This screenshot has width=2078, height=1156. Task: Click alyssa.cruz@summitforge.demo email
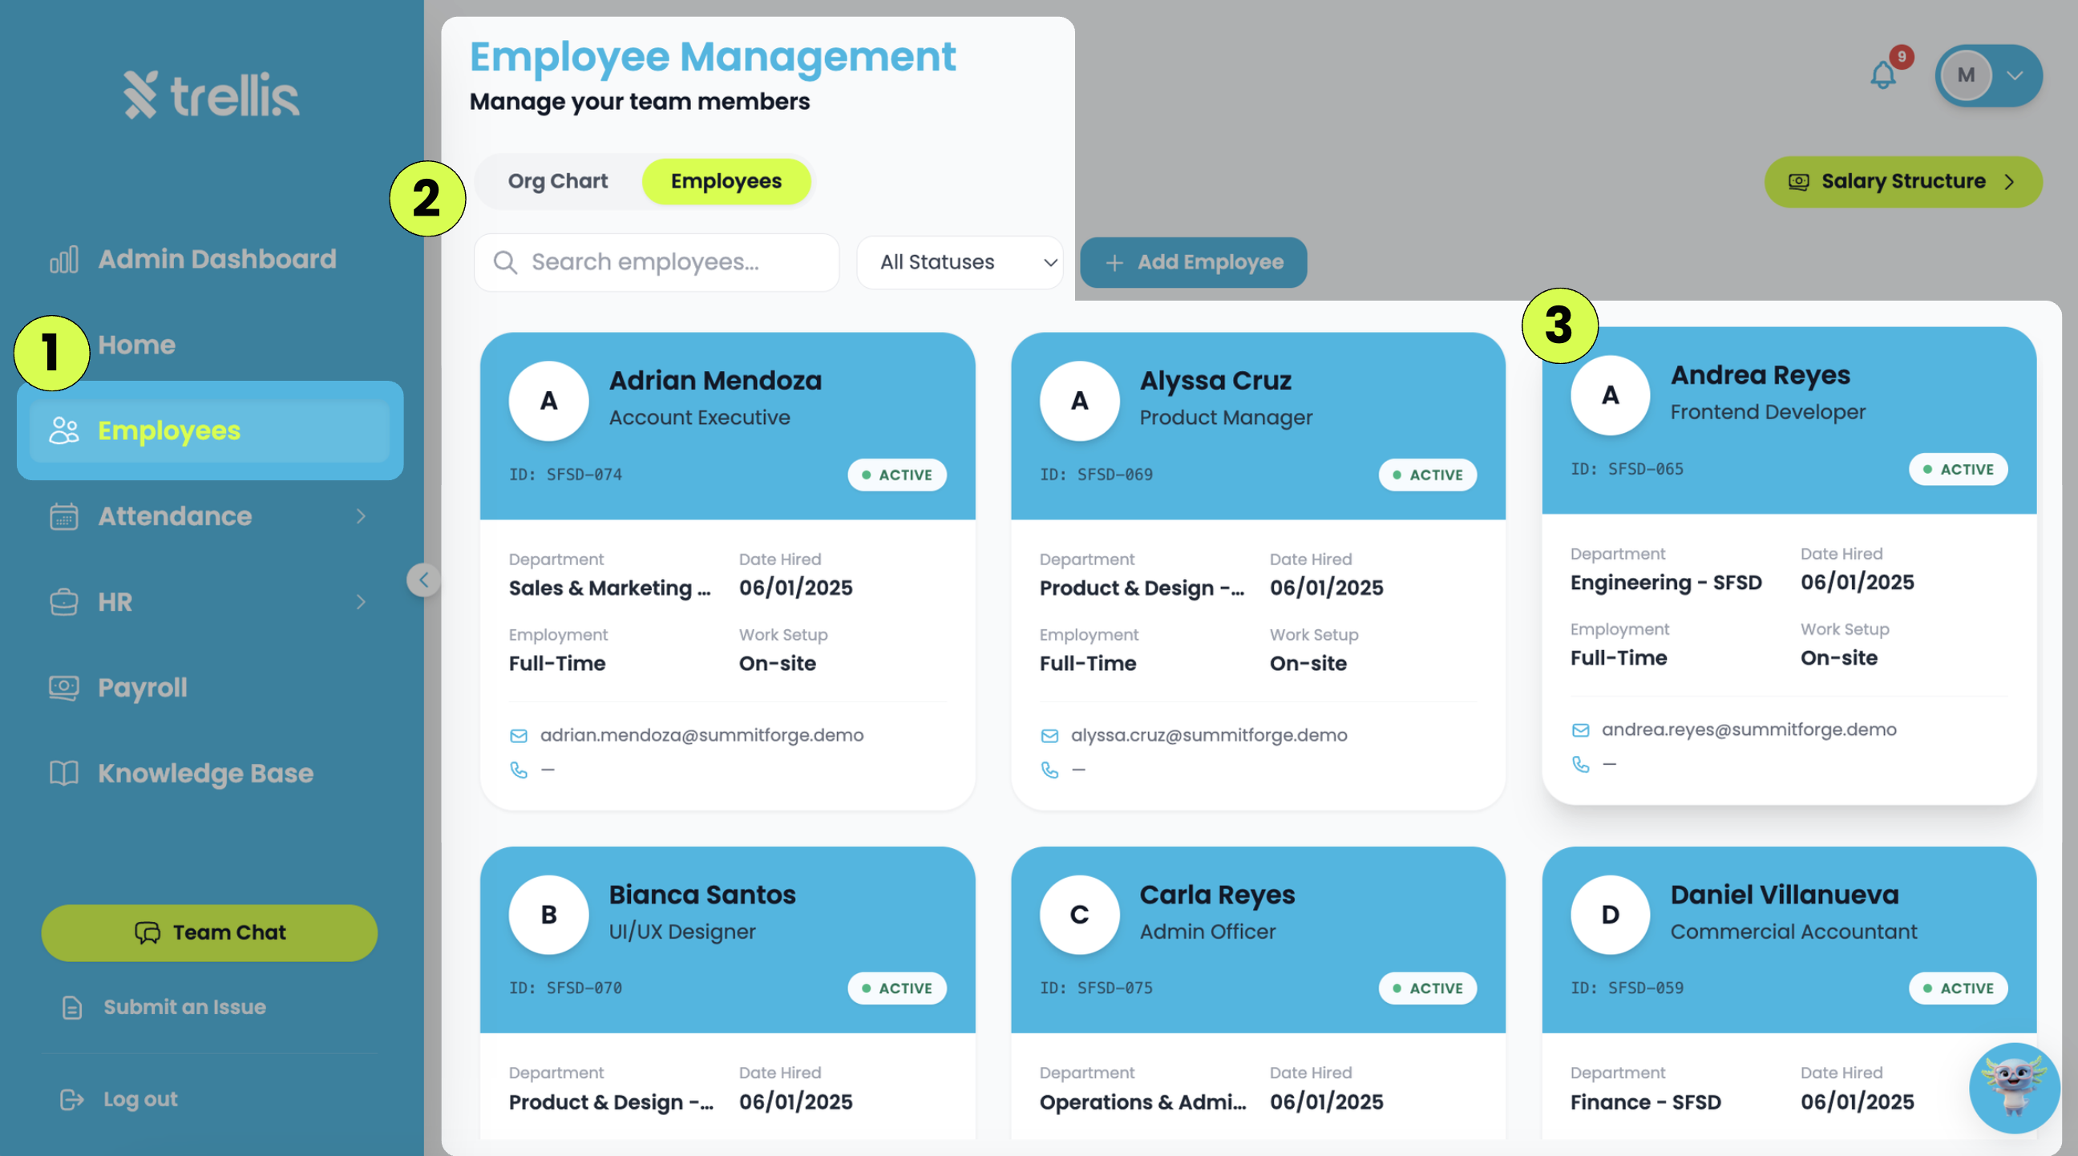[x=1208, y=736]
